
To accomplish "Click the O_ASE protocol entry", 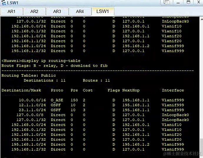I will pos(57,100).
